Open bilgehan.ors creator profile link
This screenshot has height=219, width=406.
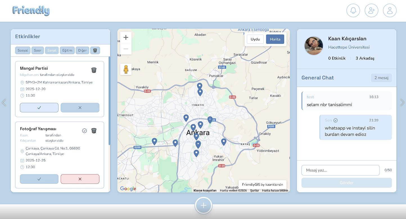(x=29, y=75)
